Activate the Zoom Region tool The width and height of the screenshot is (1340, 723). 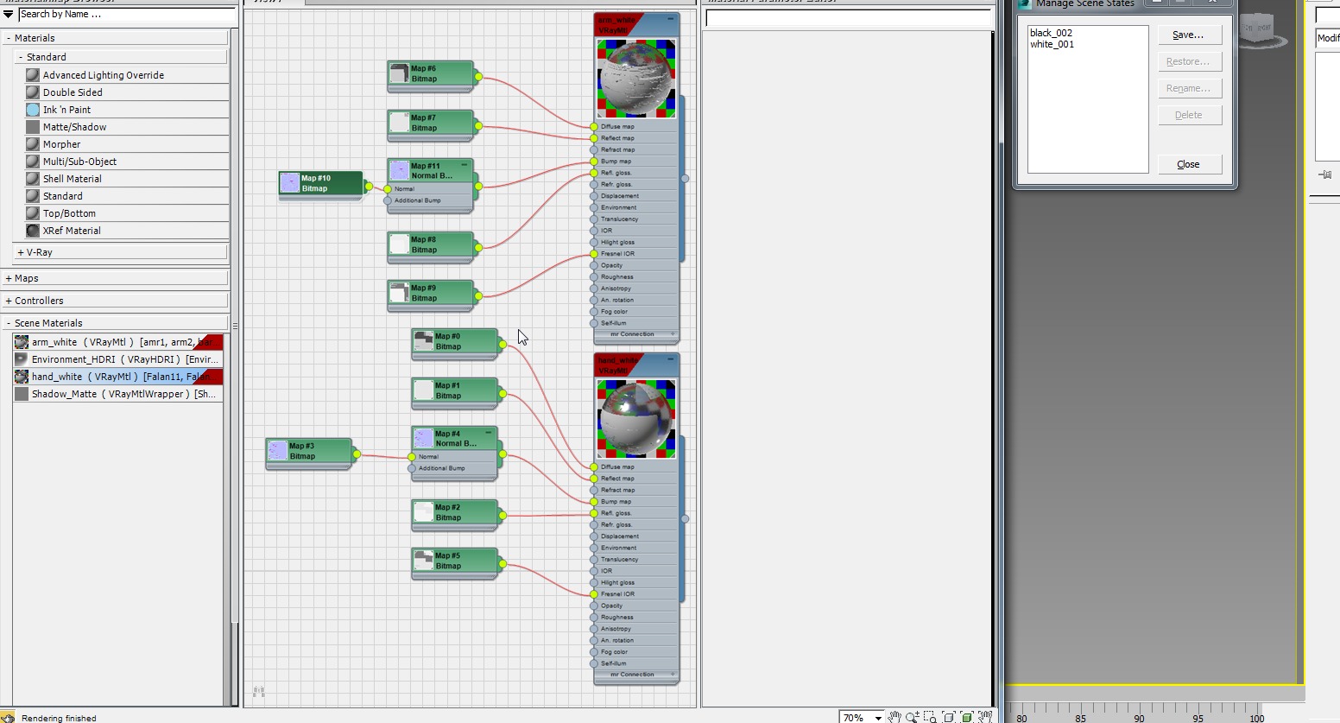(930, 717)
